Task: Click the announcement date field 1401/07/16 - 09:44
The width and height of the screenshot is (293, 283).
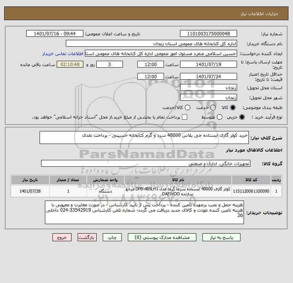Action: (55, 33)
